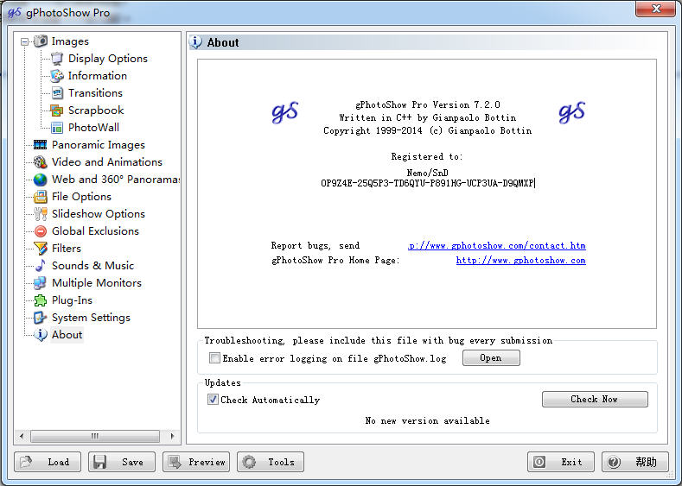
Task: Click the Preview button
Action: pos(196,462)
